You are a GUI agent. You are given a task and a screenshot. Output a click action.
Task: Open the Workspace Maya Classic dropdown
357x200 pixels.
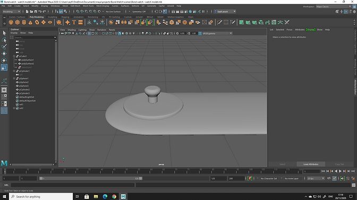334,6
